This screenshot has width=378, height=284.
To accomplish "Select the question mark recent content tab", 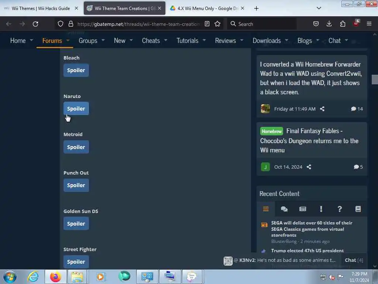I will pyautogui.click(x=340, y=209).
